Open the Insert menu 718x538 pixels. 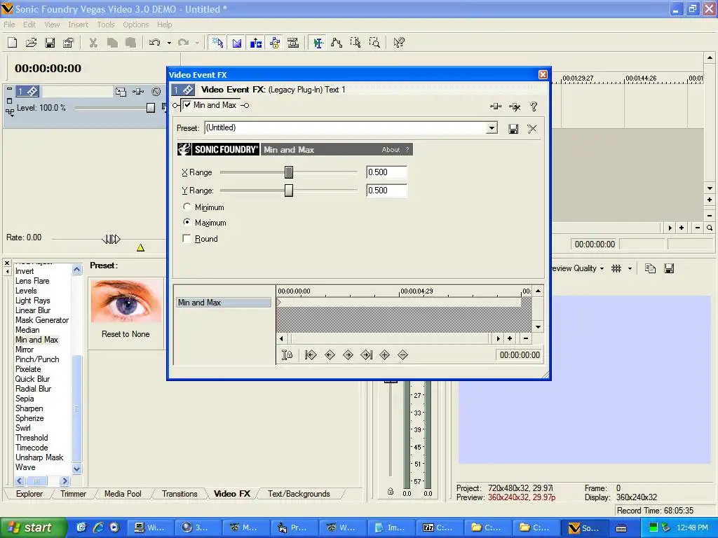[x=79, y=25]
